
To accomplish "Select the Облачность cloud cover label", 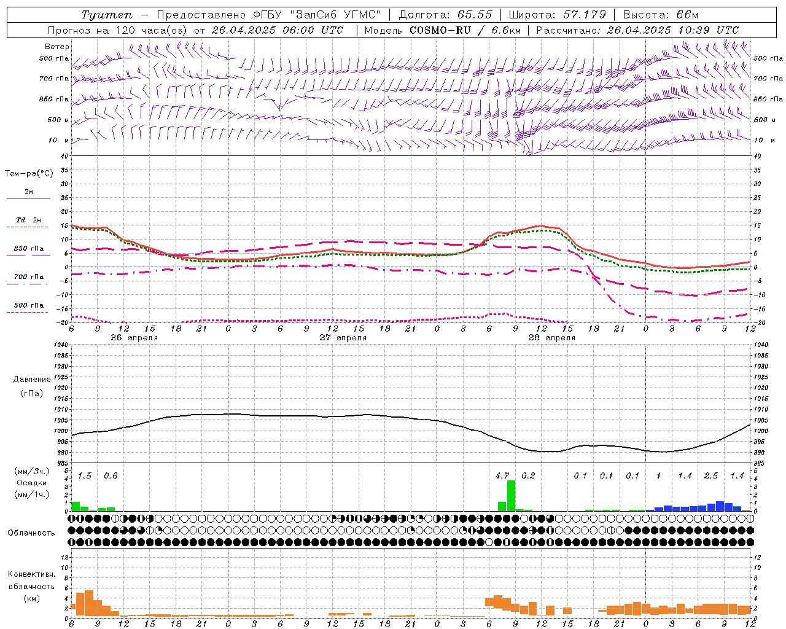I will point(31,533).
